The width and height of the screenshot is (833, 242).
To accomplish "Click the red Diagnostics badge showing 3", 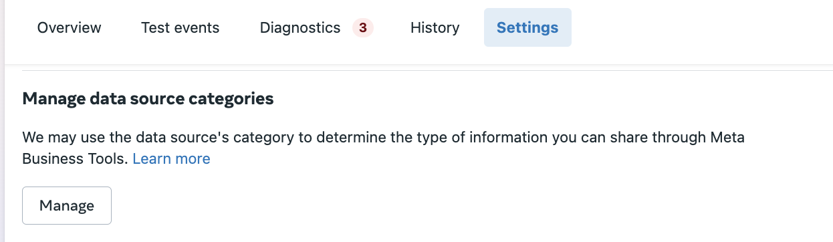I will (x=363, y=27).
